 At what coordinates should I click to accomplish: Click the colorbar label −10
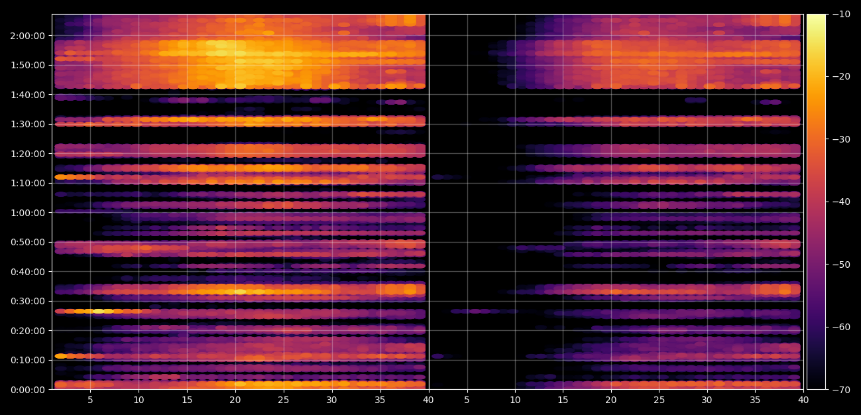(x=840, y=14)
